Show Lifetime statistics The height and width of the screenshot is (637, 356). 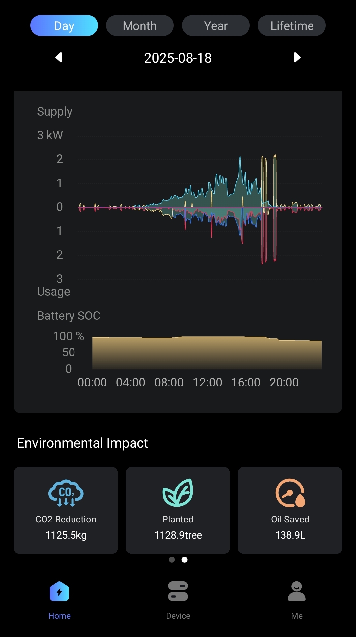pyautogui.click(x=292, y=25)
